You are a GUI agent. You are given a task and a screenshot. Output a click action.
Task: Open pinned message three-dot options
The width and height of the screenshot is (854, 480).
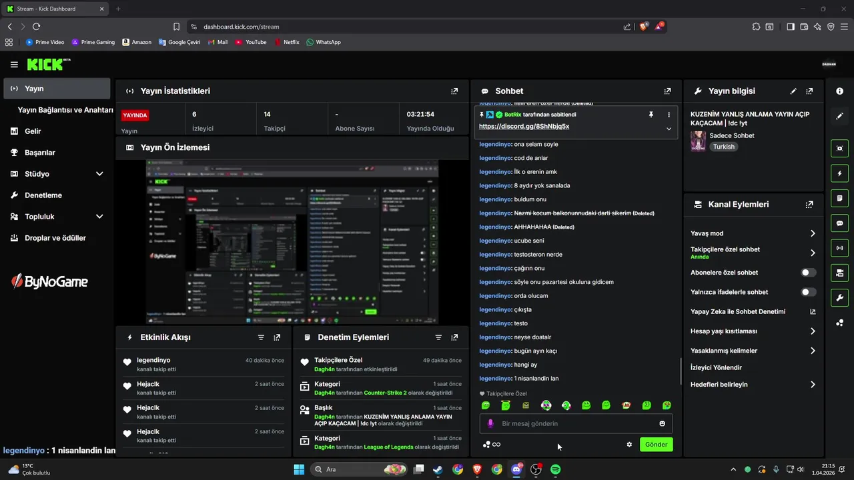[669, 115]
